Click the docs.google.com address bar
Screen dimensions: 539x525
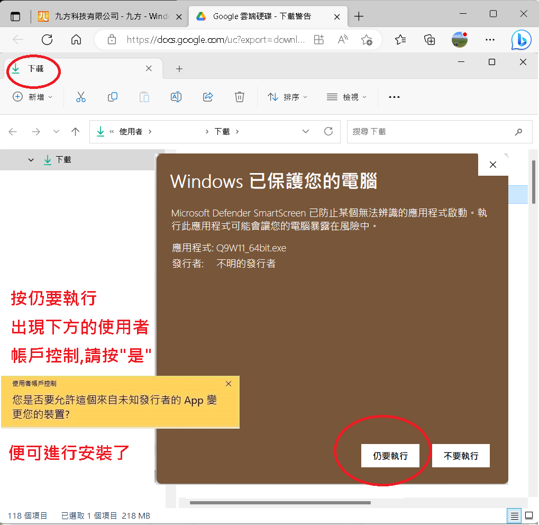(x=215, y=40)
